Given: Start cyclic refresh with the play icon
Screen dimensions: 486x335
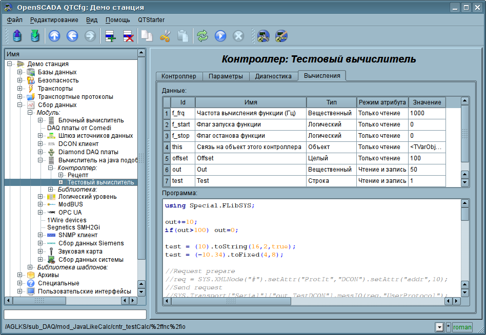Looking at the screenshot, I should coord(220,36).
